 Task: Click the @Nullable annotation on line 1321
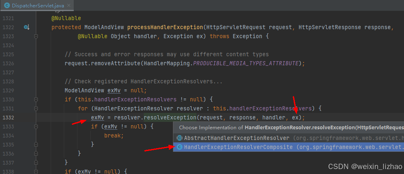pyautogui.click(x=66, y=18)
